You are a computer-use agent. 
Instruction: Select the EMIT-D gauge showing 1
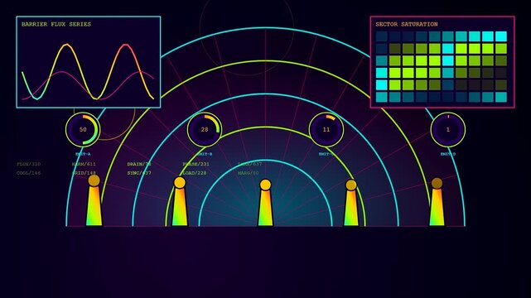[447, 130]
